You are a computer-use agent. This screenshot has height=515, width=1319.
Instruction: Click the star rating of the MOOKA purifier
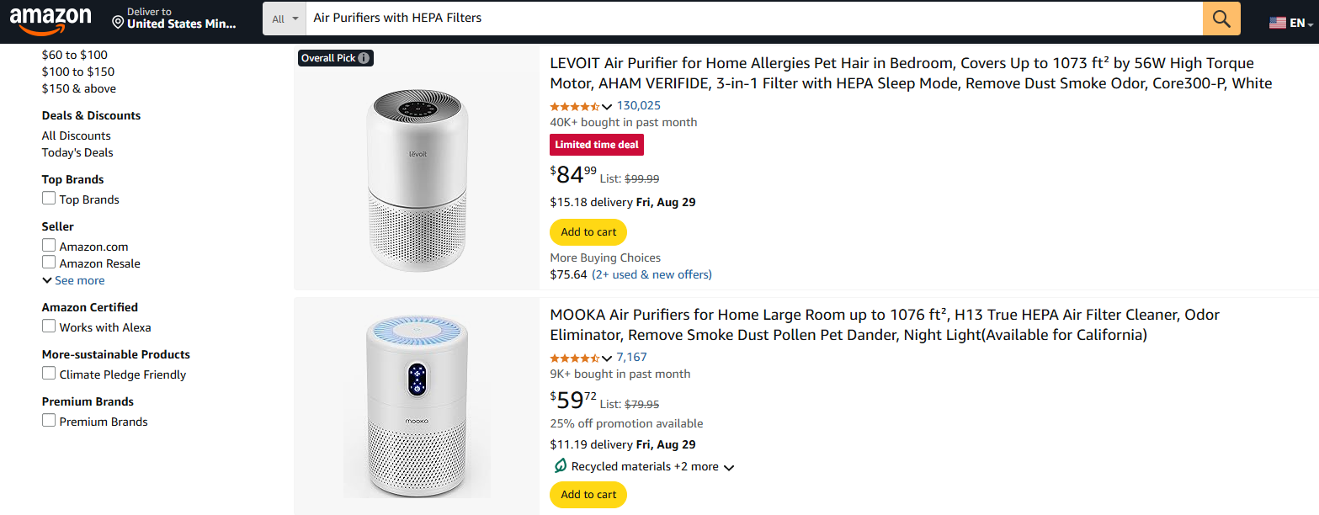coord(576,357)
